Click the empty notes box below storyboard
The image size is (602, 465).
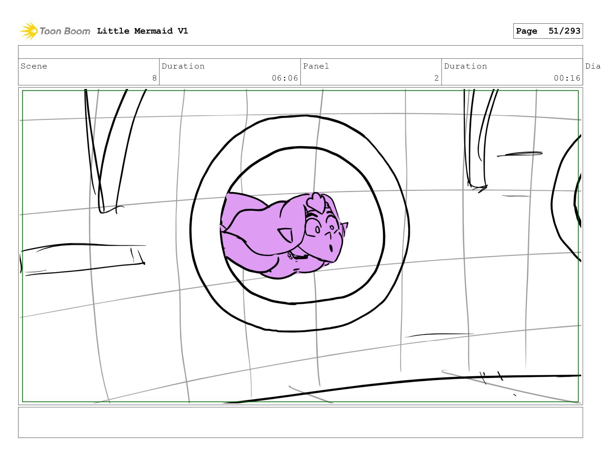point(300,422)
